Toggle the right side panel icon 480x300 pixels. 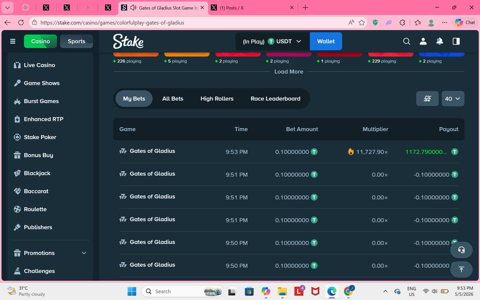456,41
